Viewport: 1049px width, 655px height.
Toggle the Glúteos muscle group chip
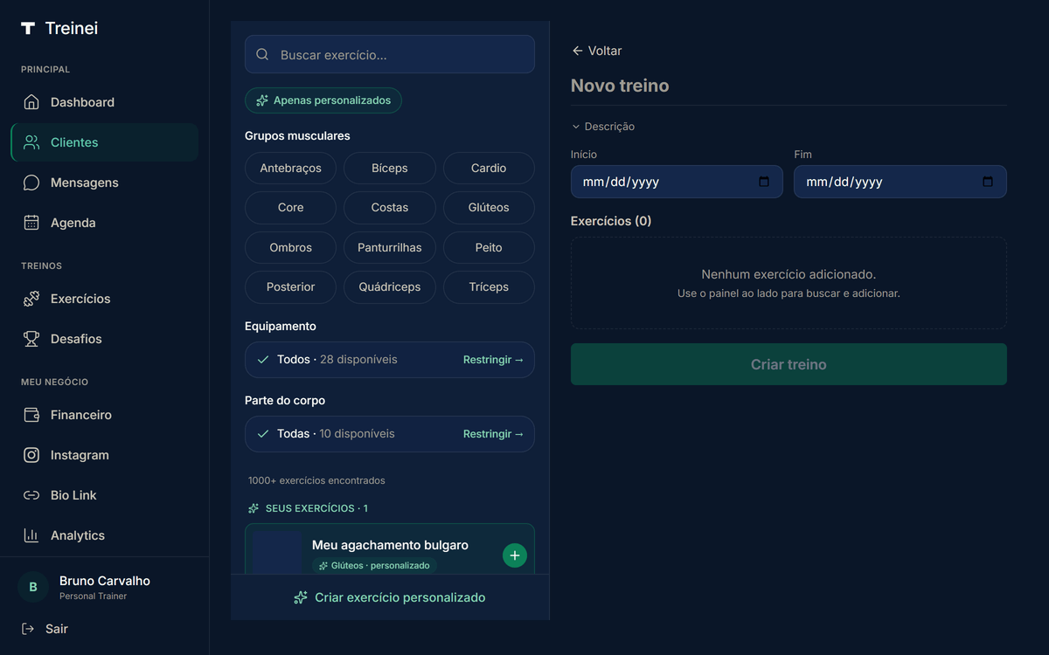[489, 208]
